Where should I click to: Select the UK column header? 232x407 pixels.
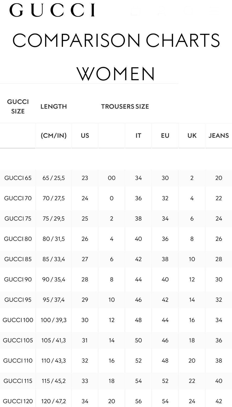tap(192, 135)
